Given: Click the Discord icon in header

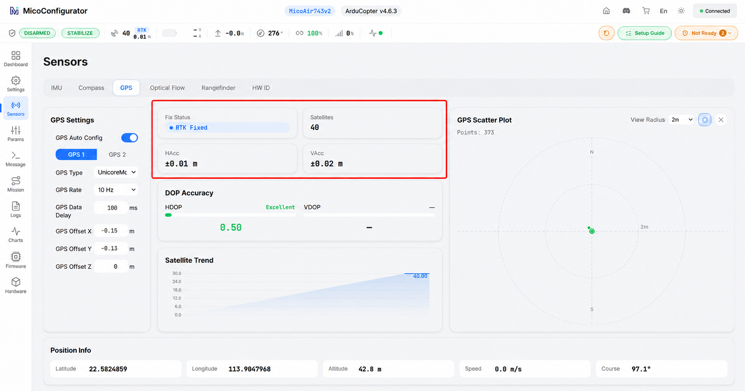Looking at the screenshot, I should 626,11.
